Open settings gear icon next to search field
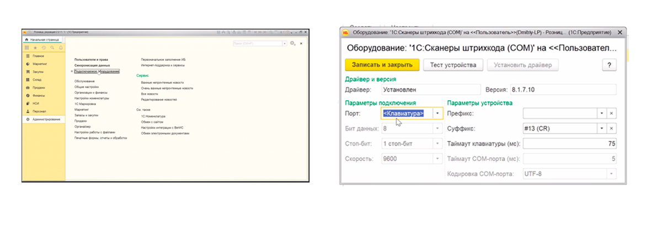The image size is (651, 226). click(293, 43)
